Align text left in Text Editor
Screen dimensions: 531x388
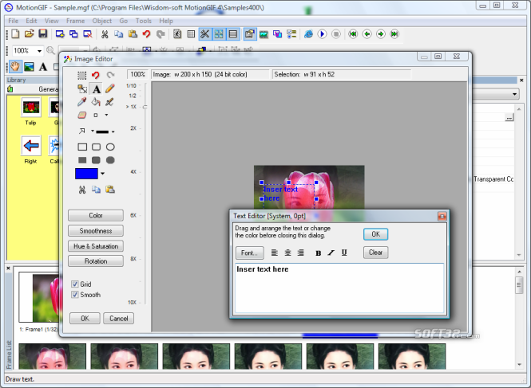[x=275, y=253]
